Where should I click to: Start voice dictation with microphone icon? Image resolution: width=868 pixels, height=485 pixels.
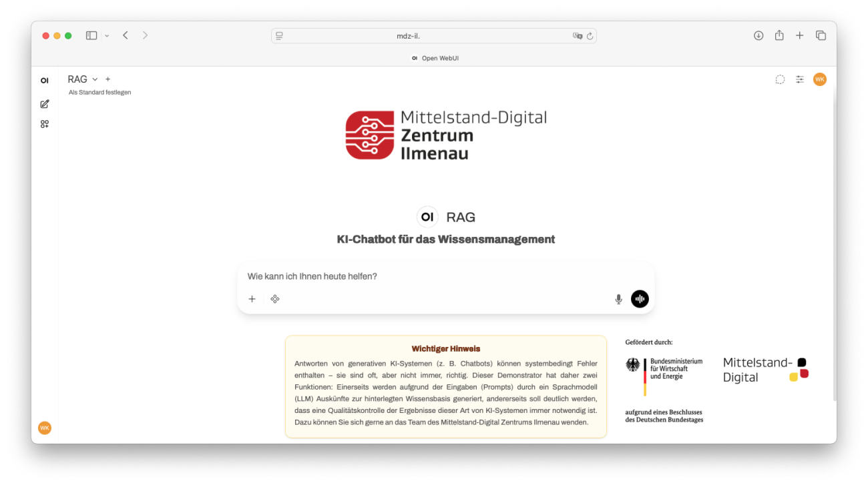[x=618, y=299]
